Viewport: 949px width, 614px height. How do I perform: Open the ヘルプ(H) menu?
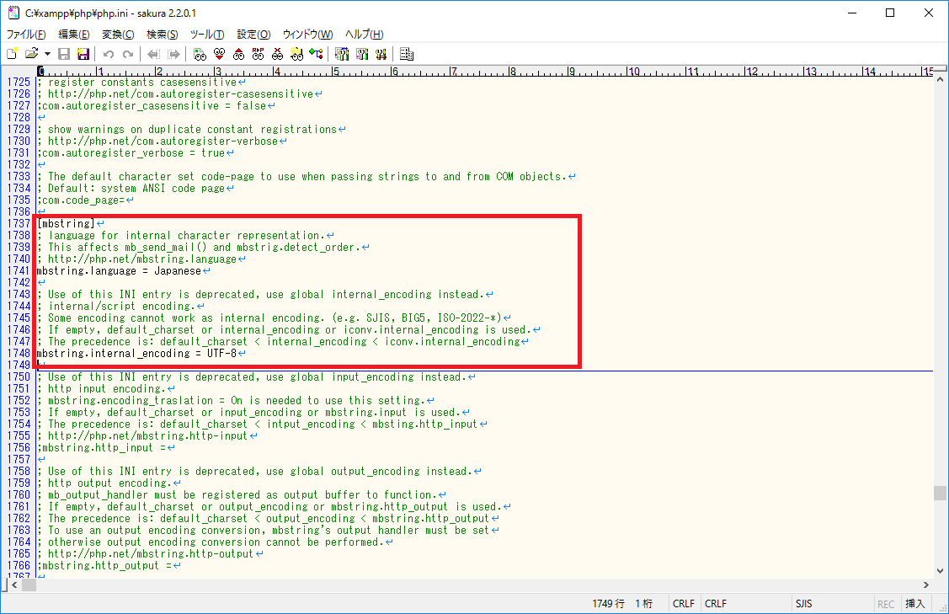click(364, 35)
